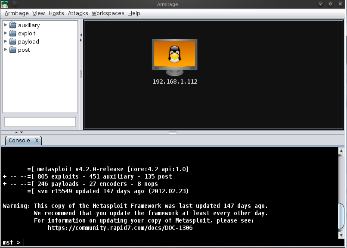Click the '805 exploits' console line
347x248 pixels.
click(x=87, y=176)
